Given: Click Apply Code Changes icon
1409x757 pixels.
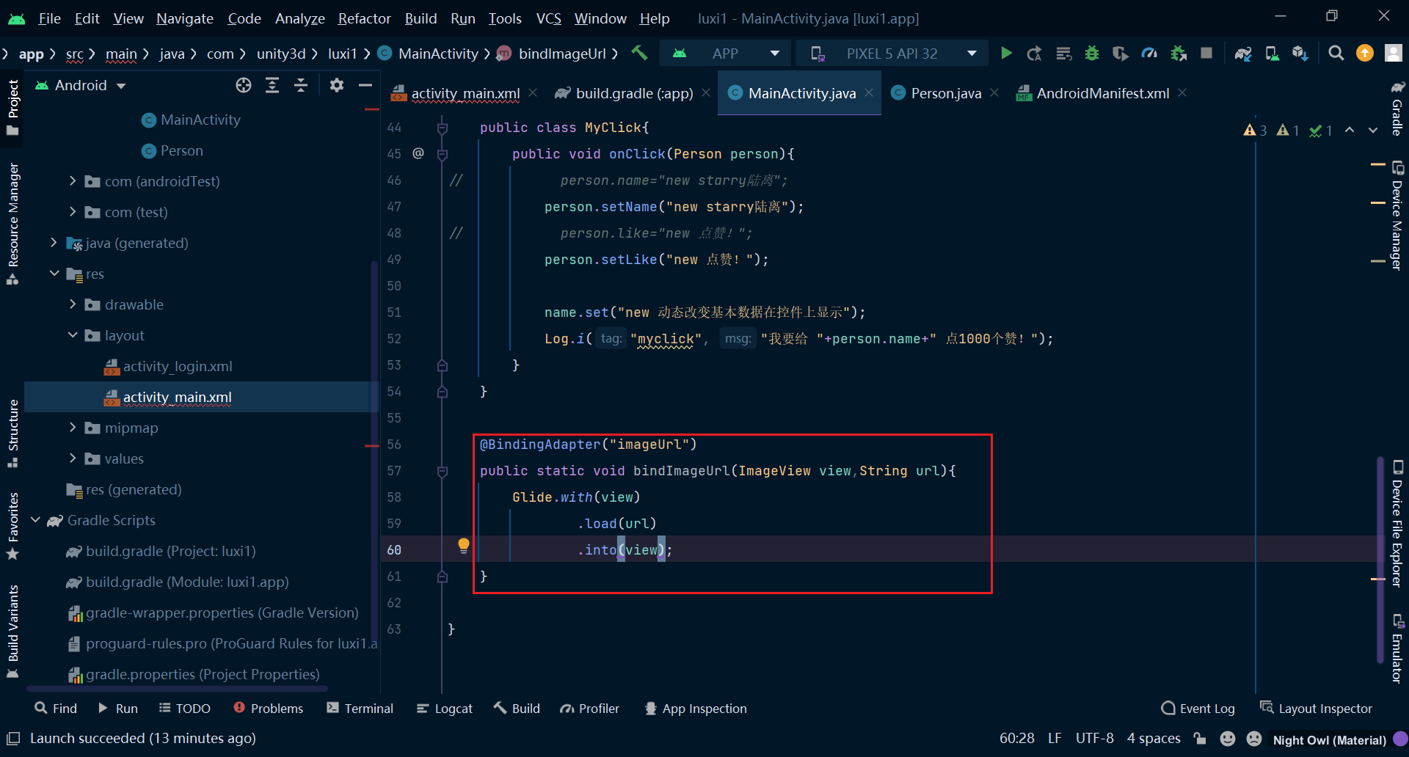Looking at the screenshot, I should coord(1063,53).
